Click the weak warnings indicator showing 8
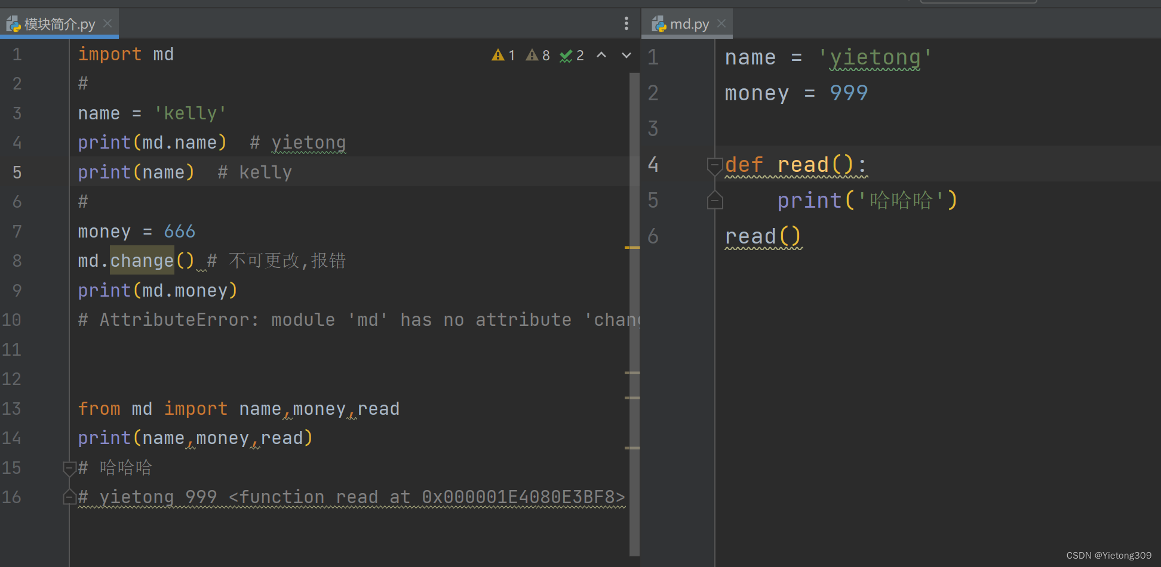The height and width of the screenshot is (567, 1161). coord(537,55)
